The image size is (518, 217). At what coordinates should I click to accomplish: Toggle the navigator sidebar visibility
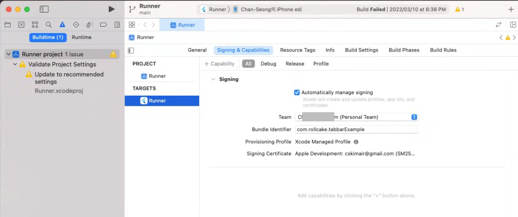click(44, 9)
